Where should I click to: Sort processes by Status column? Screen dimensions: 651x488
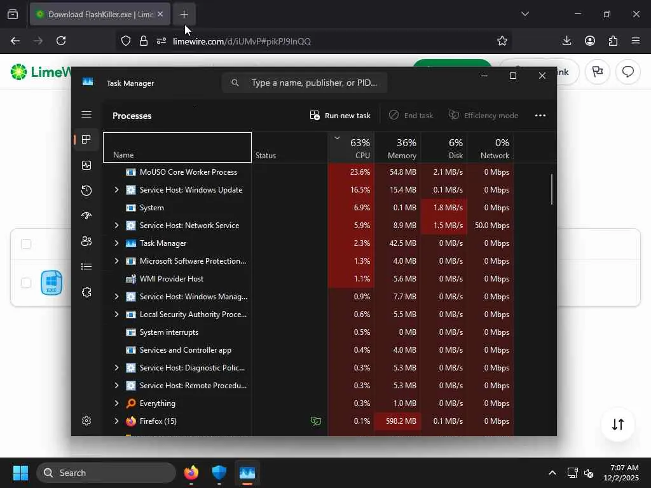point(289,147)
